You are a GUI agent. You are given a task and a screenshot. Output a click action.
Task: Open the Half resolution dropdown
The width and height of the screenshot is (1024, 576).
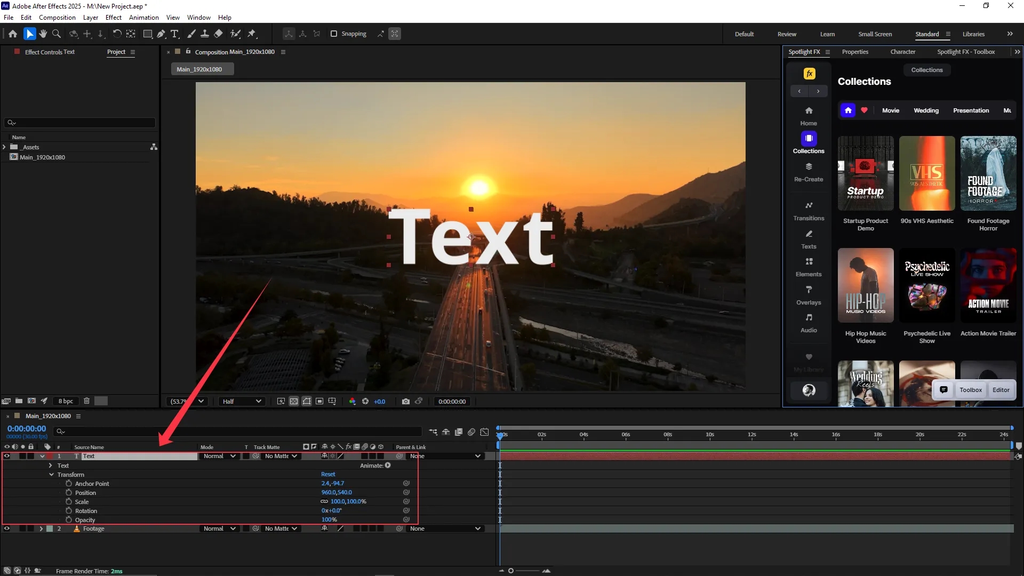tap(242, 402)
